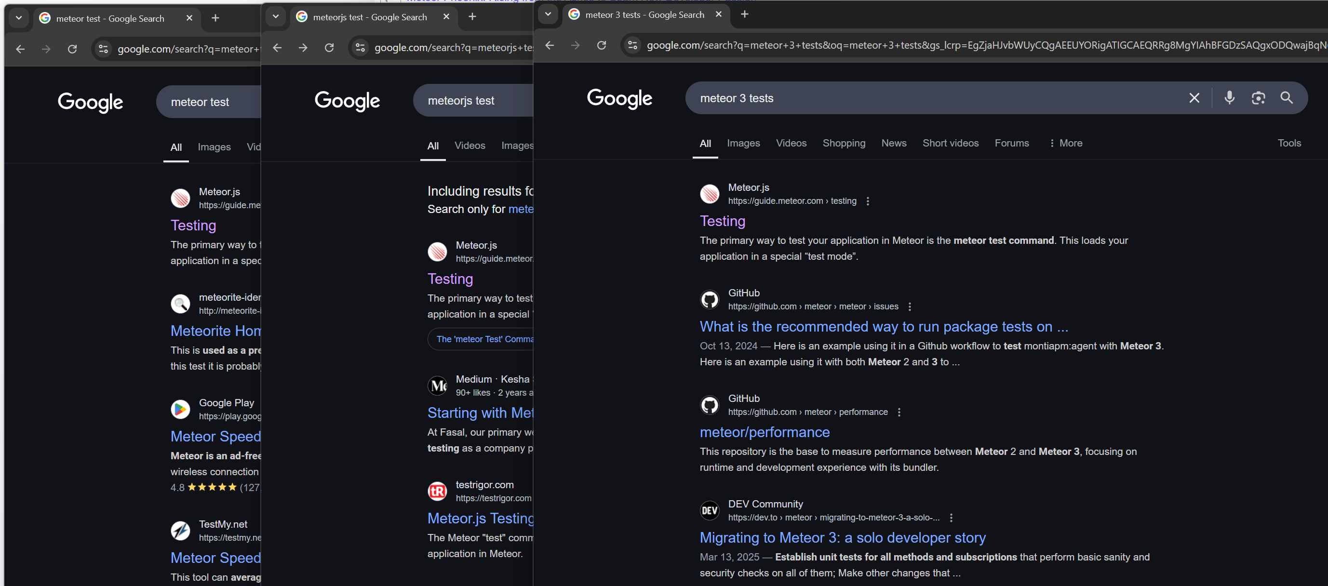Open 'Meteor Speed' TestMy.net result

coord(215,558)
